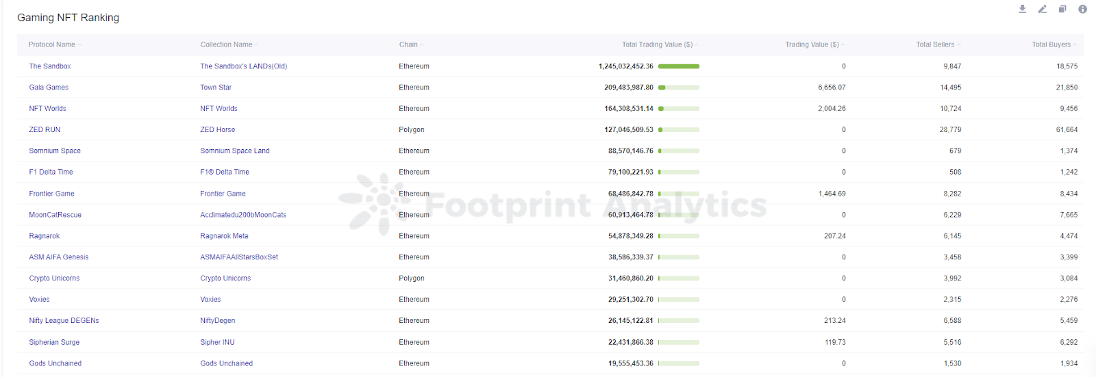
Task: Open NFT Worlds in Protocol Name column
Action: pos(48,109)
